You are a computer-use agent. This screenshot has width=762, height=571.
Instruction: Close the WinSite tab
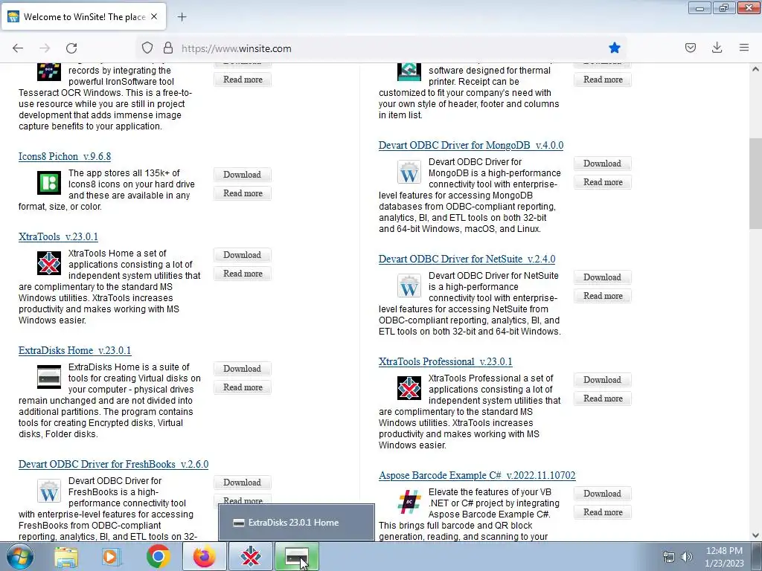(x=154, y=16)
